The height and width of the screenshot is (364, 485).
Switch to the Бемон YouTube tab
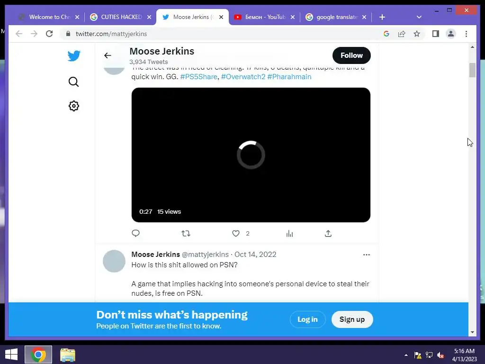point(264,17)
